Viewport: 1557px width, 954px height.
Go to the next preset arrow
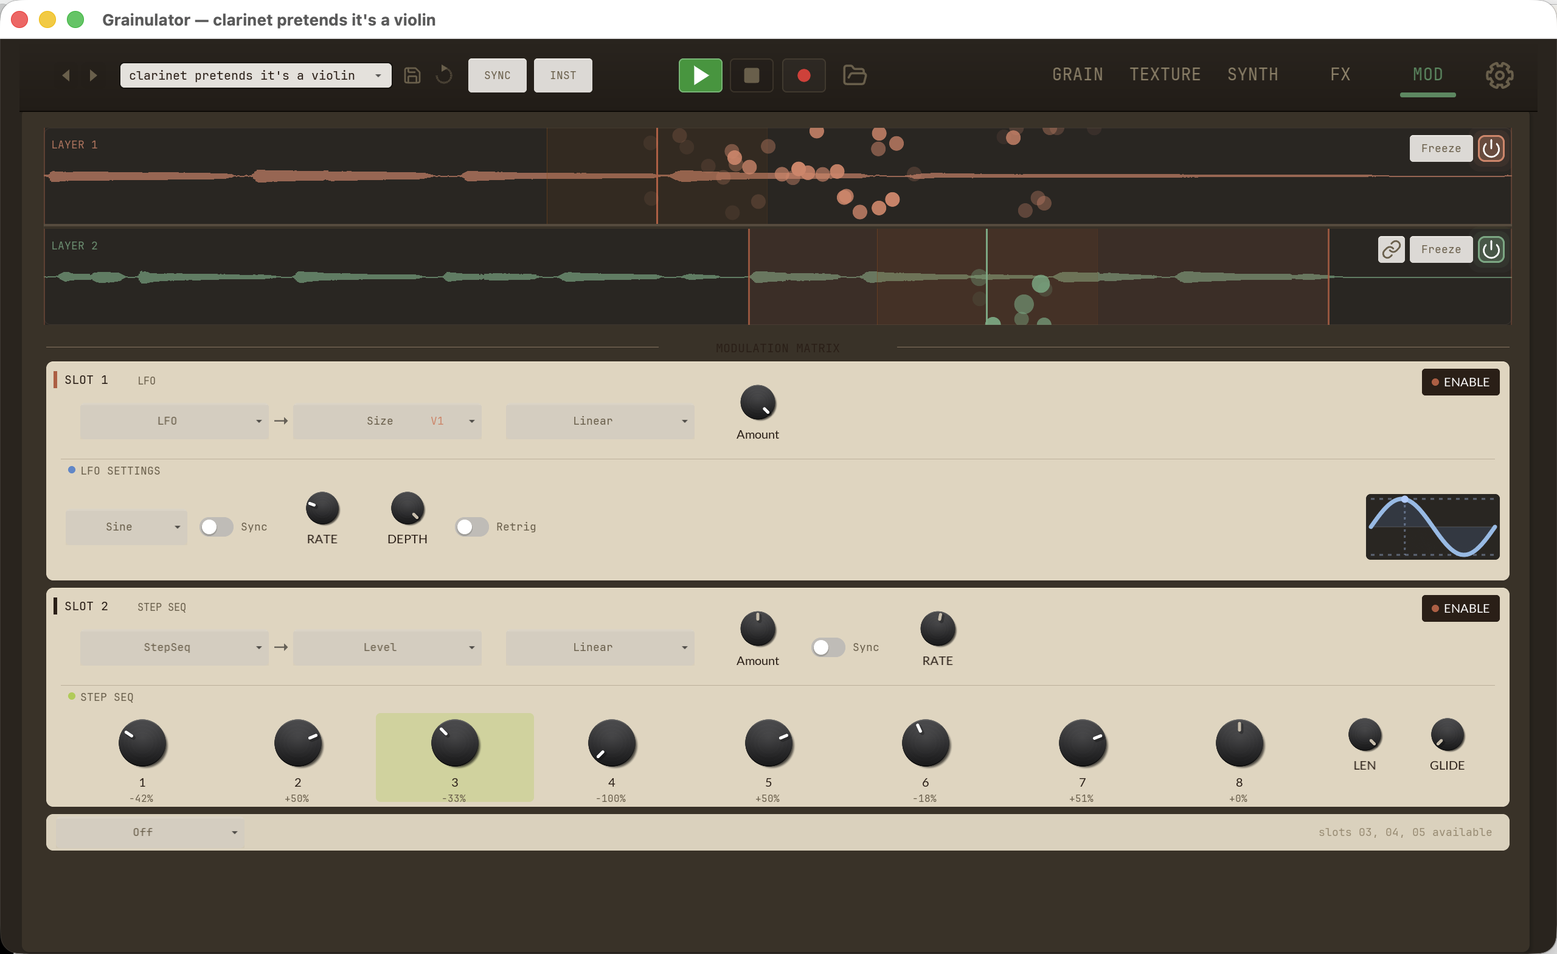pos(94,75)
